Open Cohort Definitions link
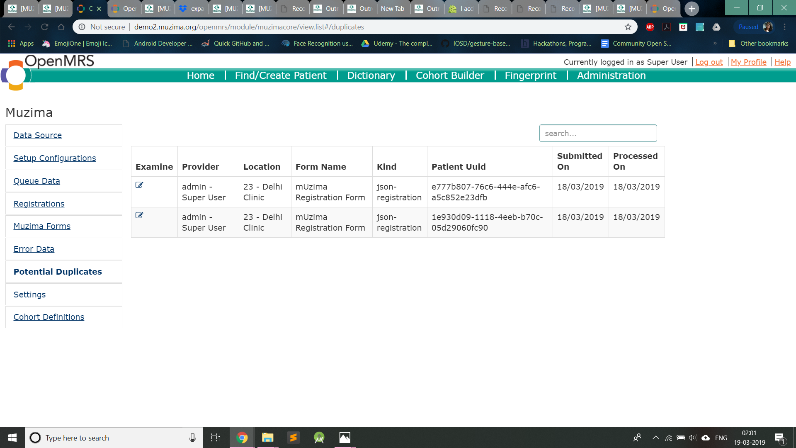This screenshot has width=796, height=448. 49,317
